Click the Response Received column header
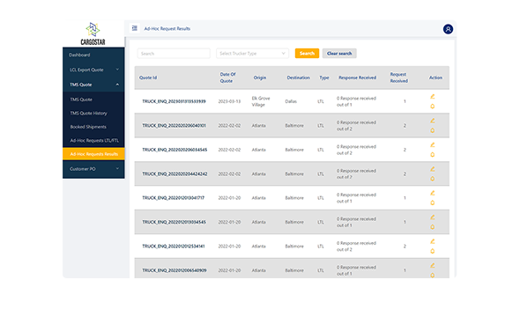The width and height of the screenshot is (520, 317). coord(357,77)
